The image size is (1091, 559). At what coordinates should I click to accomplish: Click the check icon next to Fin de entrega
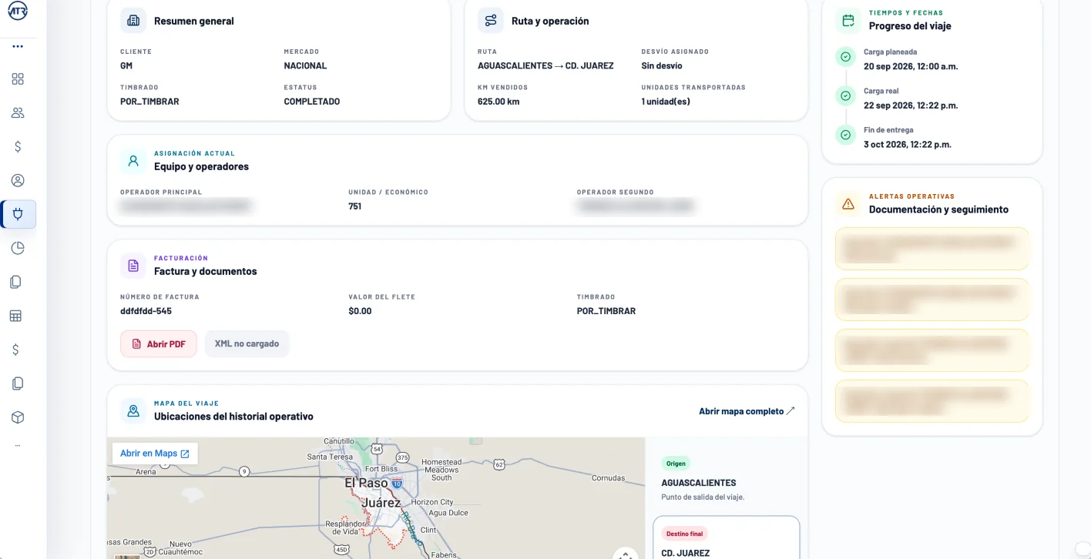tap(845, 135)
